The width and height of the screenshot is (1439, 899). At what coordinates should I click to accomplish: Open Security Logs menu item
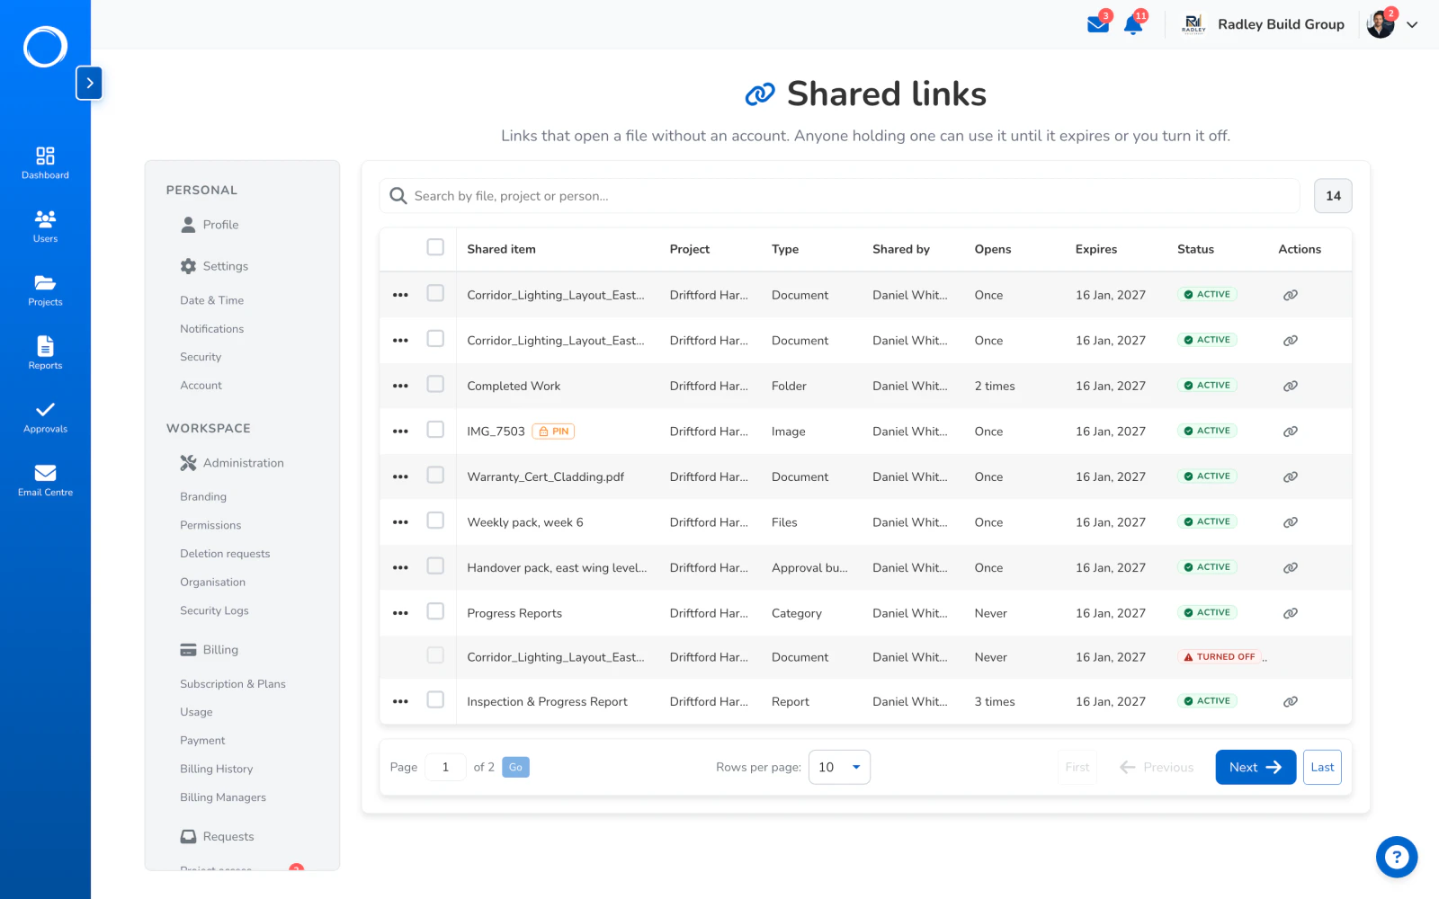coord(214,610)
